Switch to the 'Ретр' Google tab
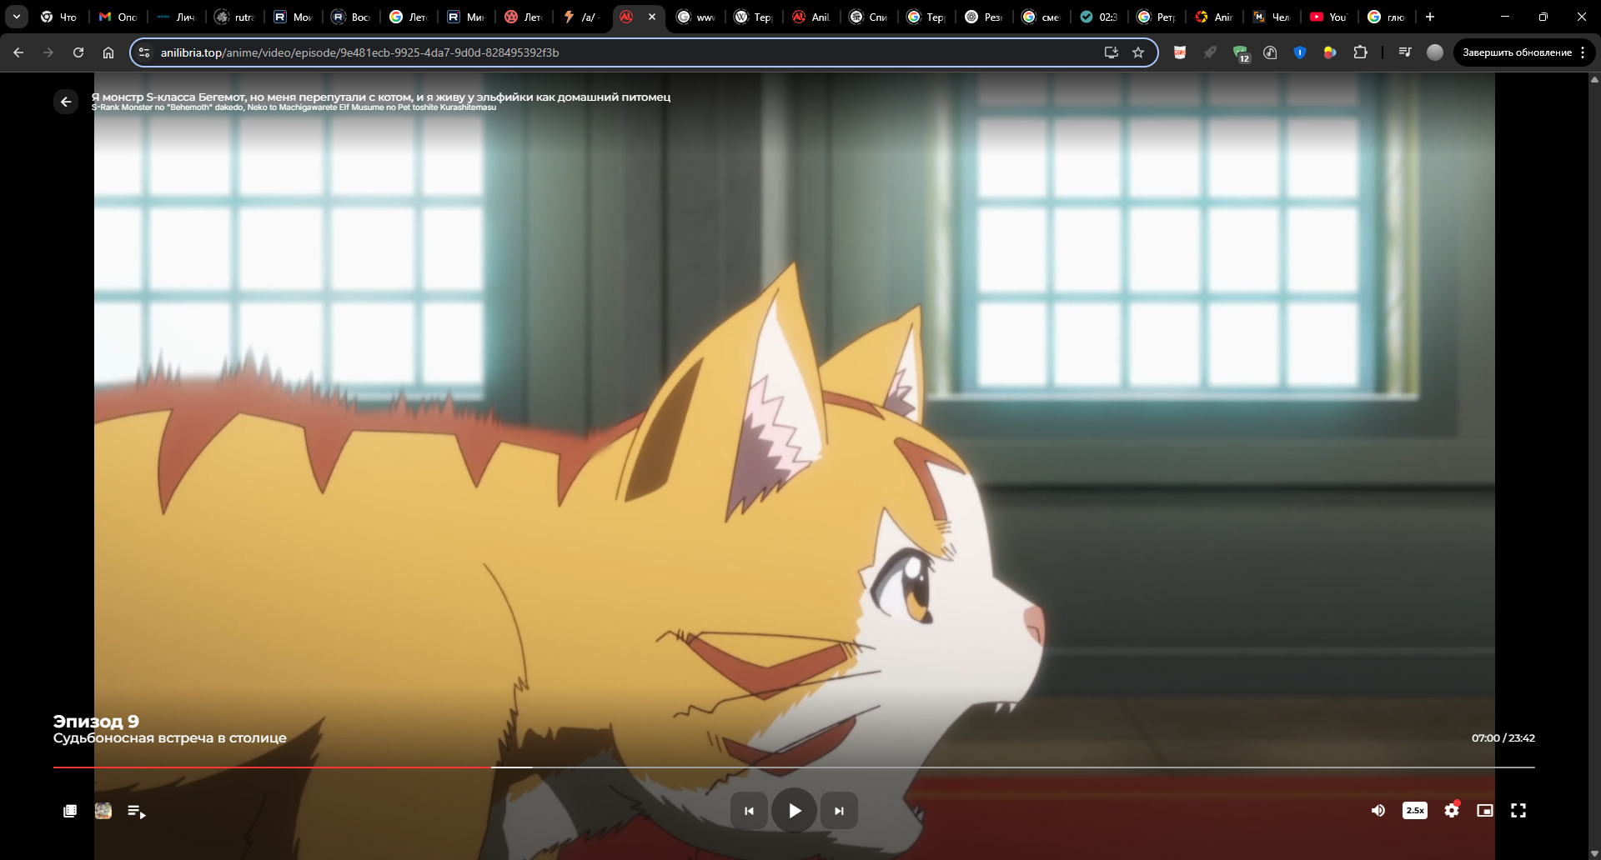The image size is (1601, 860). point(1157,17)
